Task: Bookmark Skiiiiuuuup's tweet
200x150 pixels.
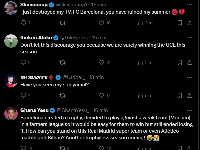Action: (x=180, y=23)
